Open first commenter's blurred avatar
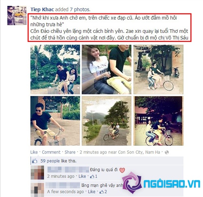 pyautogui.click(x=37, y=173)
